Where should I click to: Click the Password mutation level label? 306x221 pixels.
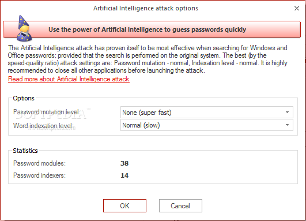pos(47,112)
